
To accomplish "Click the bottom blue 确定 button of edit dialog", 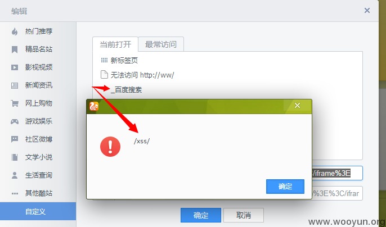I will coord(201,215).
